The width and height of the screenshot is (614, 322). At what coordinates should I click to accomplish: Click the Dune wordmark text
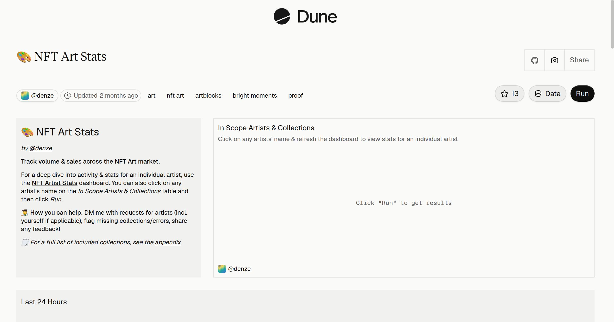[x=317, y=17]
